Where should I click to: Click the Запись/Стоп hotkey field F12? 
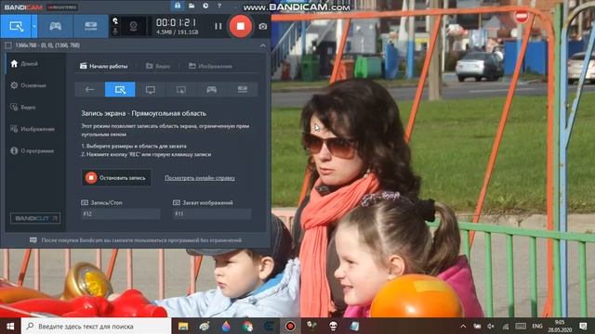pyautogui.click(x=121, y=214)
